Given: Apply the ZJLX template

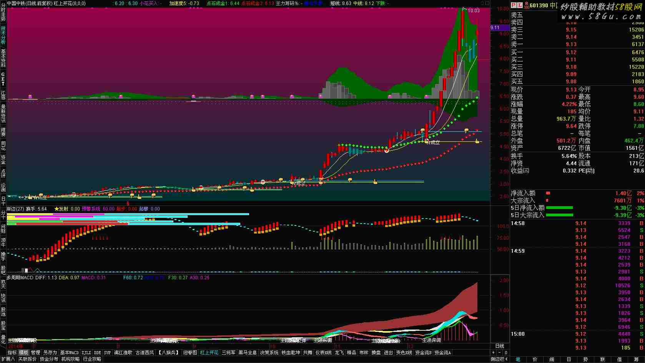Looking at the screenshot, I should tap(86, 352).
